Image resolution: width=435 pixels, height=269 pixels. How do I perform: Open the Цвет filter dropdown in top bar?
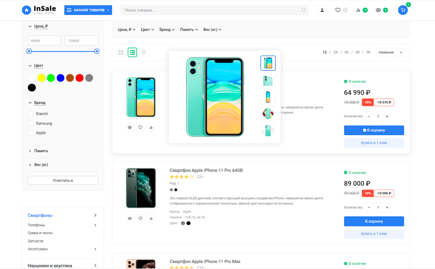pos(147,30)
